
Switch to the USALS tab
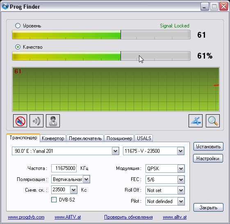(x=144, y=138)
